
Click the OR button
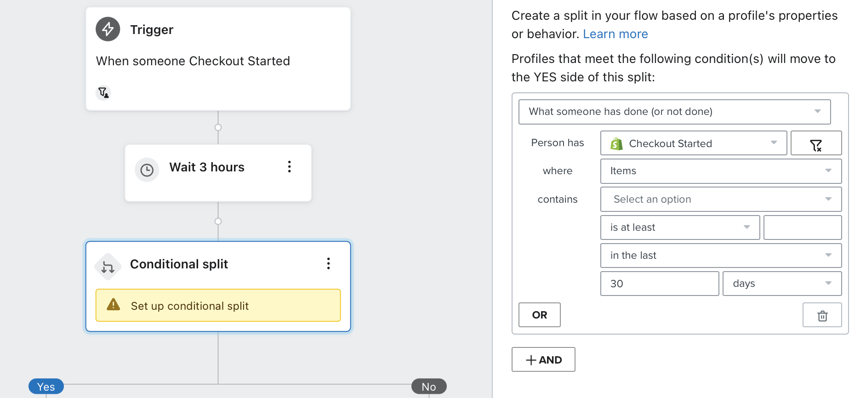pyautogui.click(x=540, y=315)
